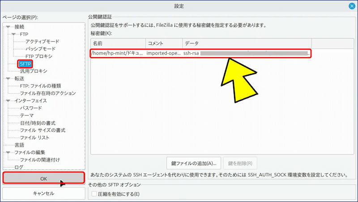358x202 pixels.
Task: Sort keys by コメント column header
Action: [164, 43]
